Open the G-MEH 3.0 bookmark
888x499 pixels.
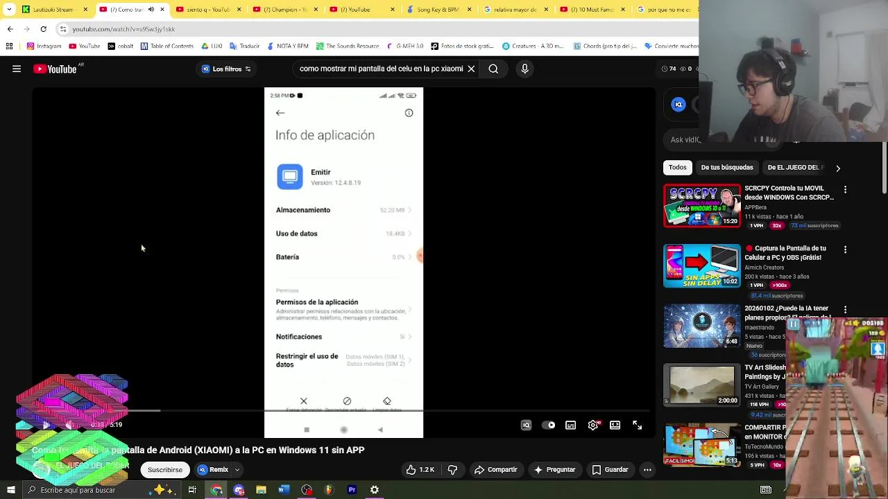pos(404,46)
